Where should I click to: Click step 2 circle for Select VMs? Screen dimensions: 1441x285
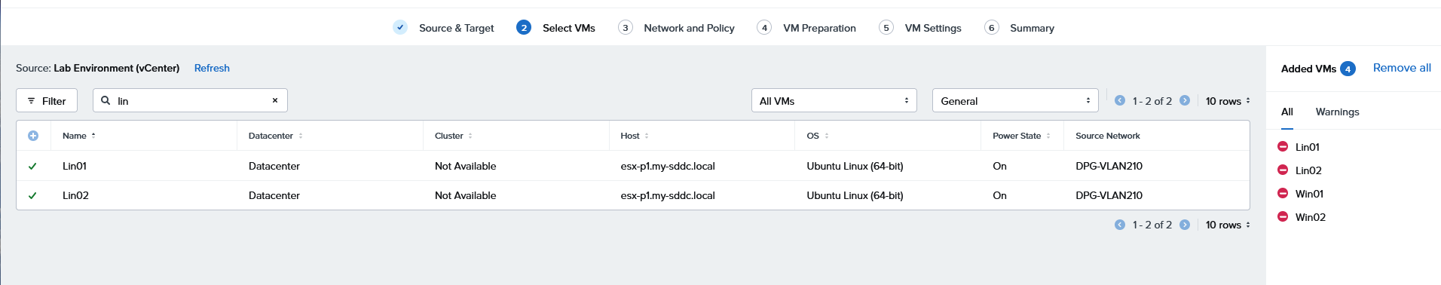[x=524, y=27]
